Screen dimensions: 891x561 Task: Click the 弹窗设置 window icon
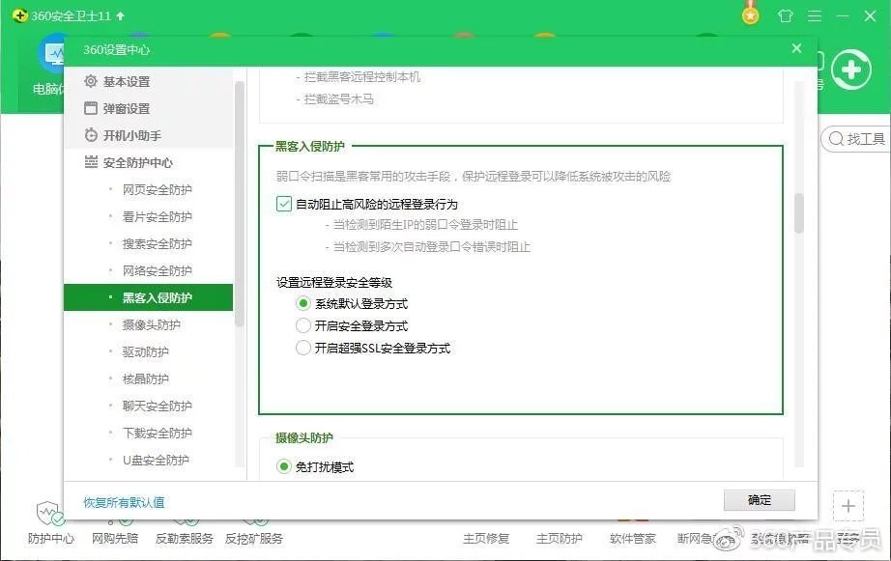[x=91, y=108]
